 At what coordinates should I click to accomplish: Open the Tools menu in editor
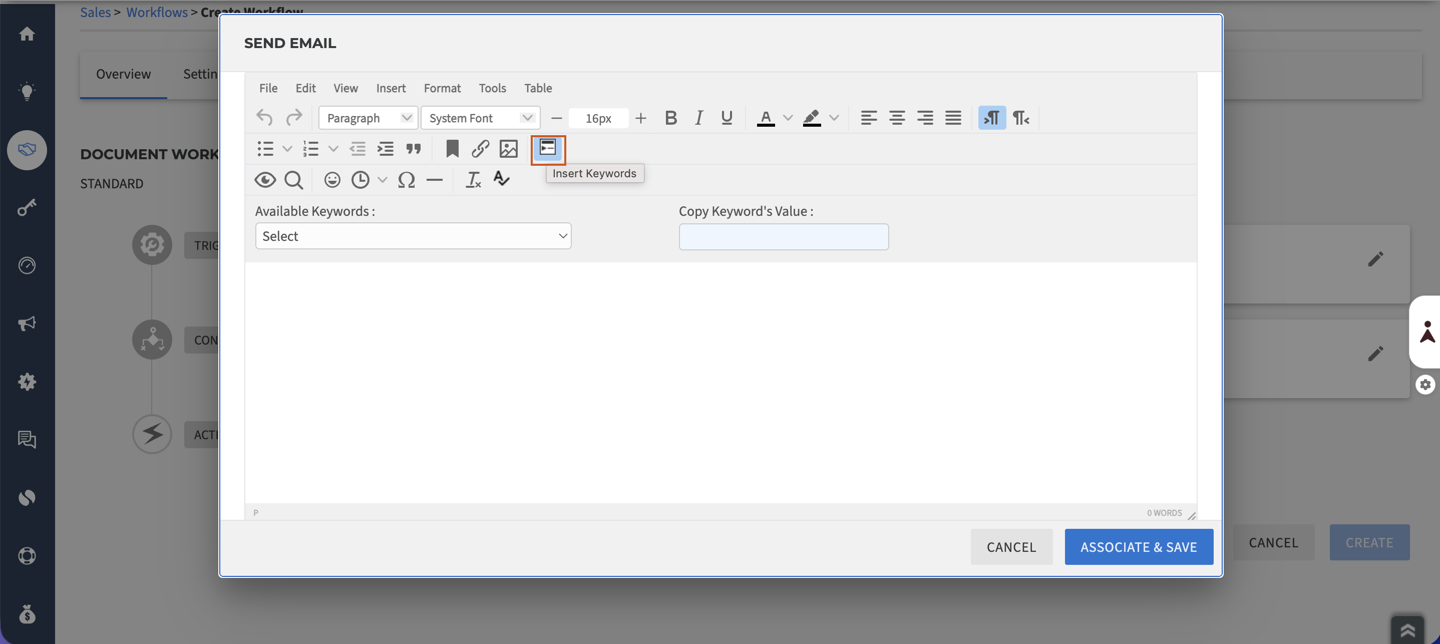[492, 88]
